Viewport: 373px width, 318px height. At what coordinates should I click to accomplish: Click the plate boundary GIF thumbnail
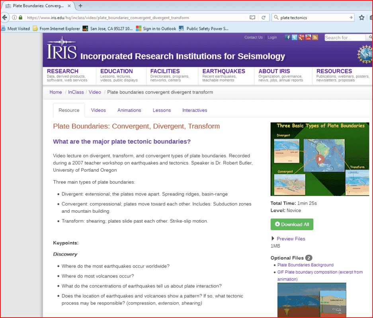[312, 300]
